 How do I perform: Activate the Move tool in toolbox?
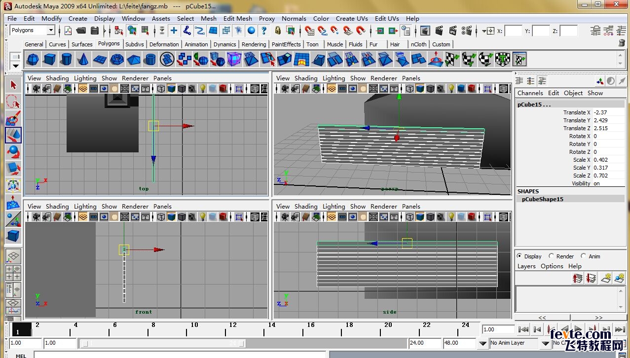point(13,135)
